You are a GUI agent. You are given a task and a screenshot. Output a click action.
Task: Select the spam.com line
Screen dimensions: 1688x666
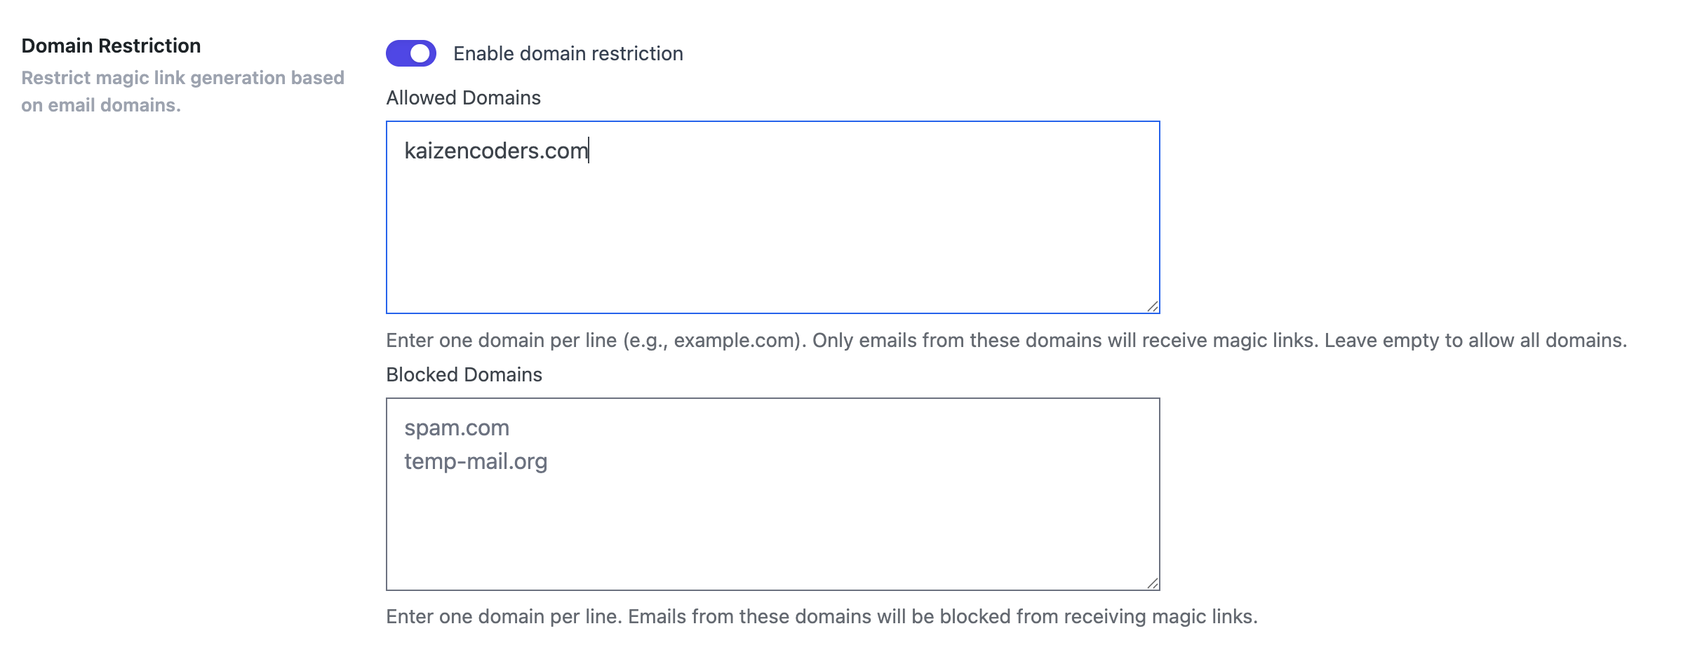point(457,428)
